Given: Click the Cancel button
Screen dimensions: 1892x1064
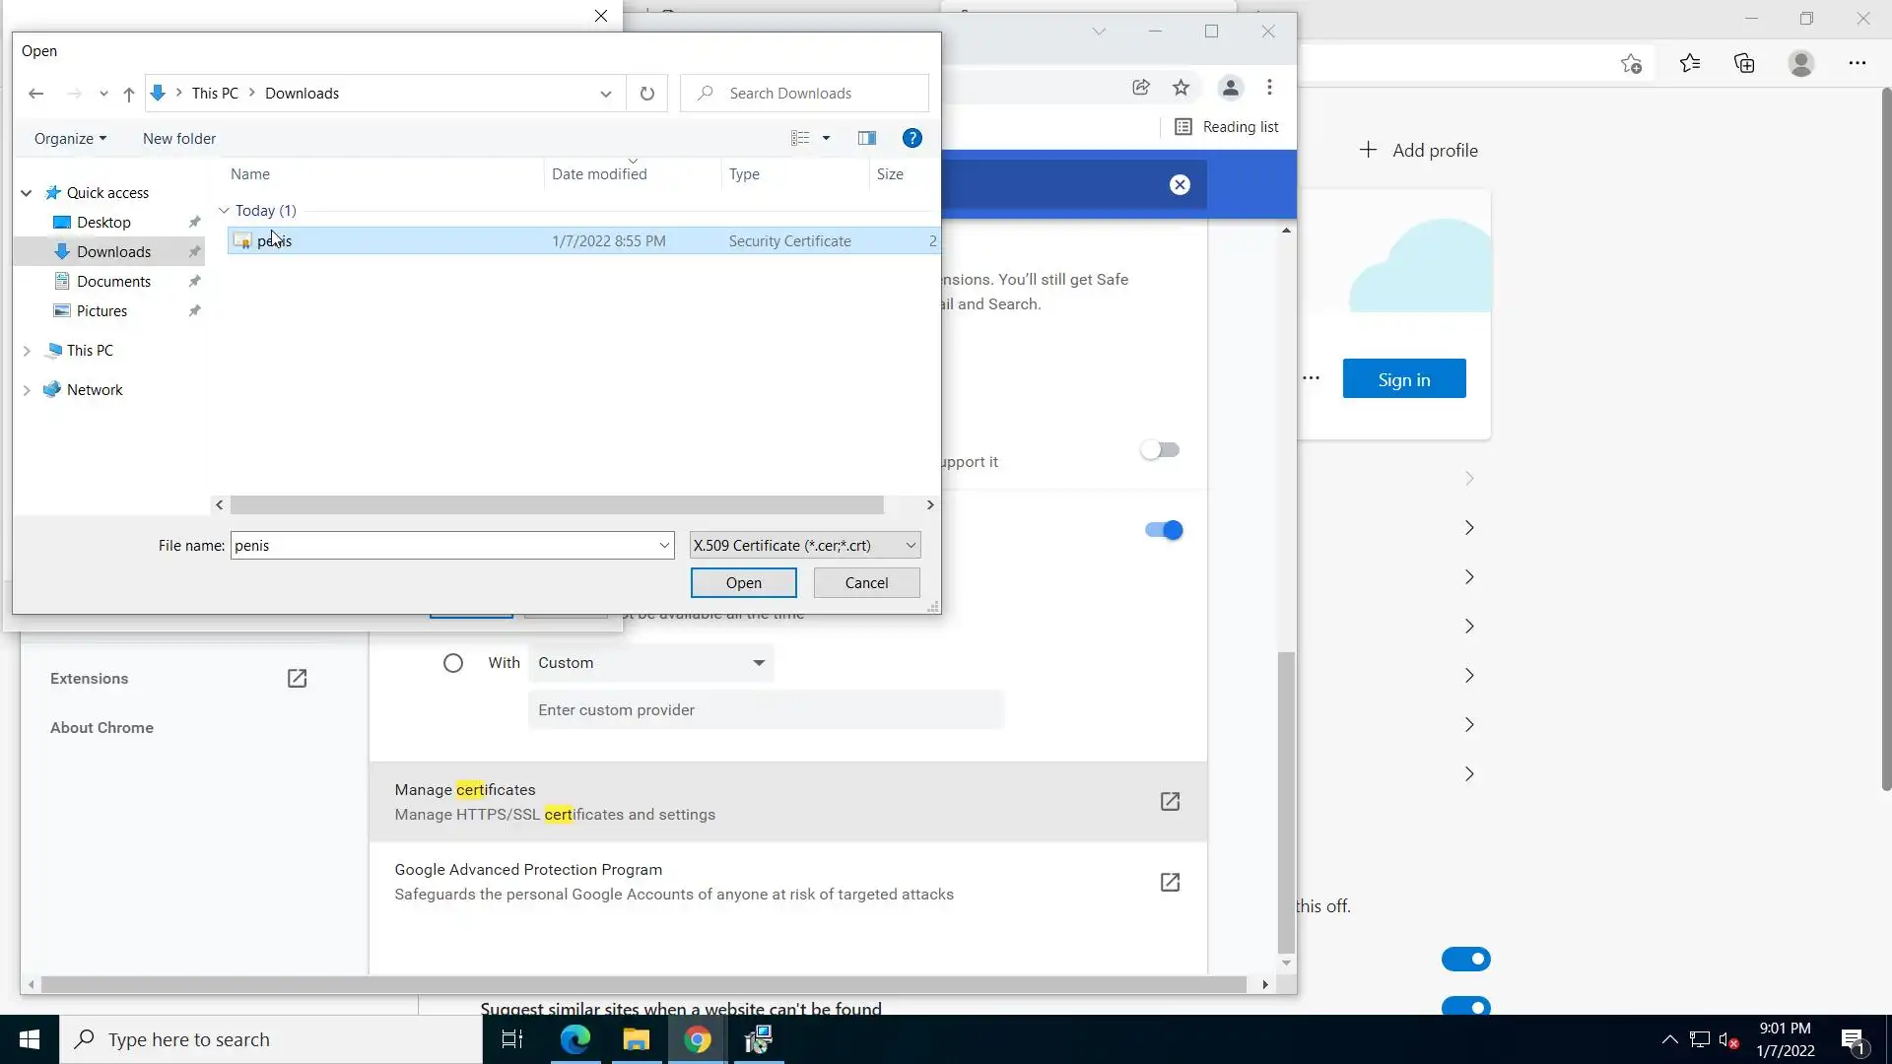Looking at the screenshot, I should (x=866, y=583).
